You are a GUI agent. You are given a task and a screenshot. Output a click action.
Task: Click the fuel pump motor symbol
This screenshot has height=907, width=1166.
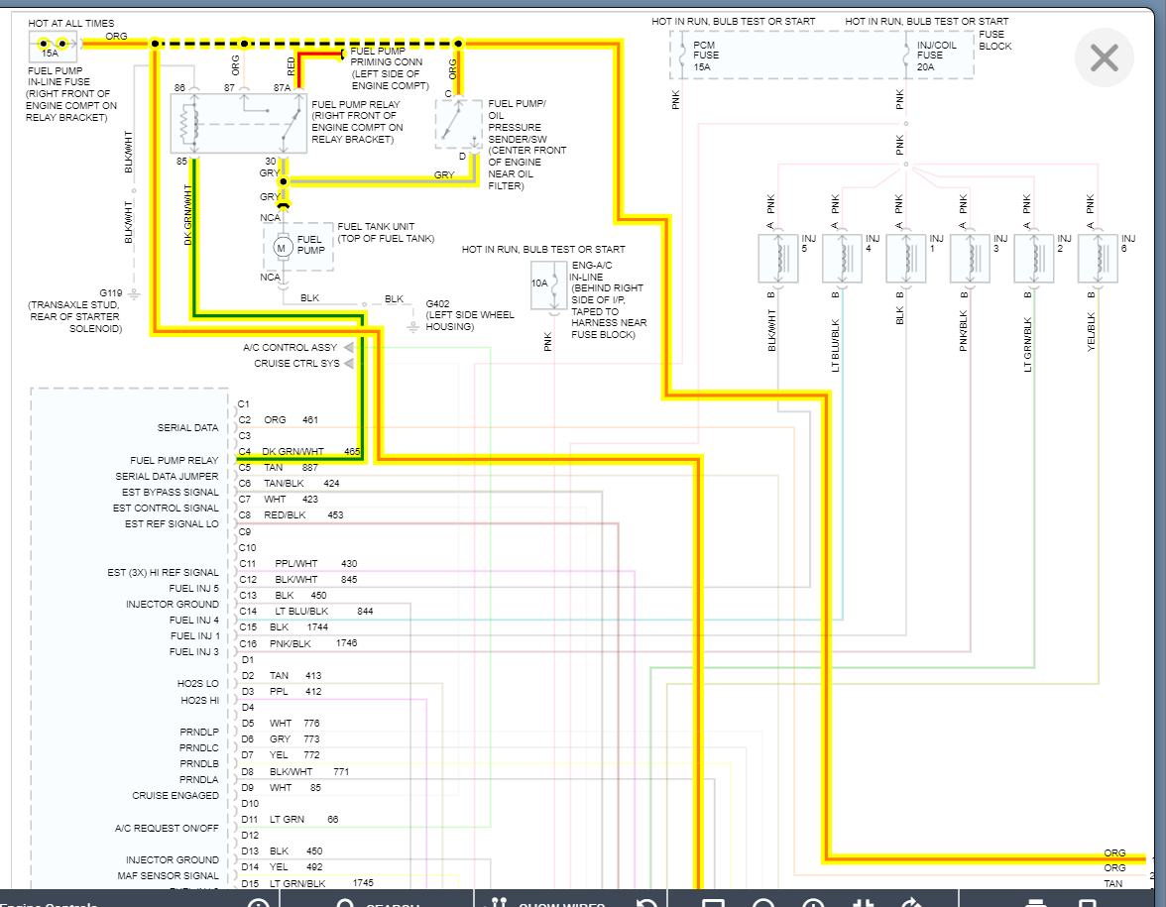(x=281, y=247)
